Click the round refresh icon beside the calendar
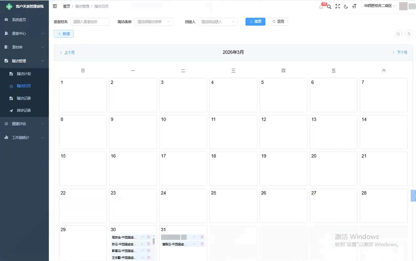This screenshot has height=261, width=416. point(409,34)
